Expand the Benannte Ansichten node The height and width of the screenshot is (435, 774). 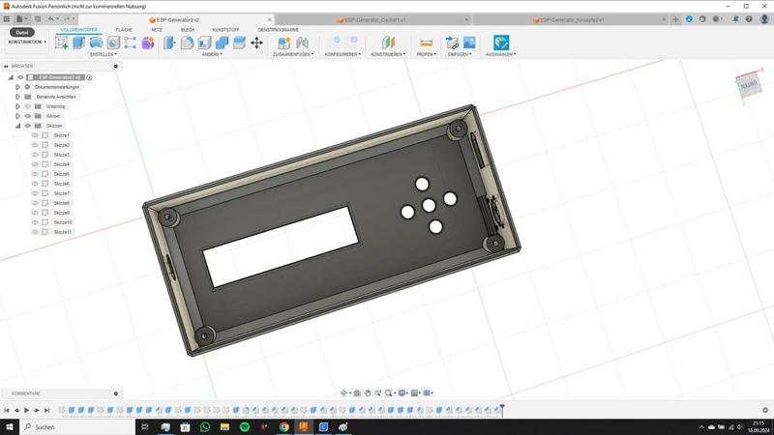coord(17,97)
